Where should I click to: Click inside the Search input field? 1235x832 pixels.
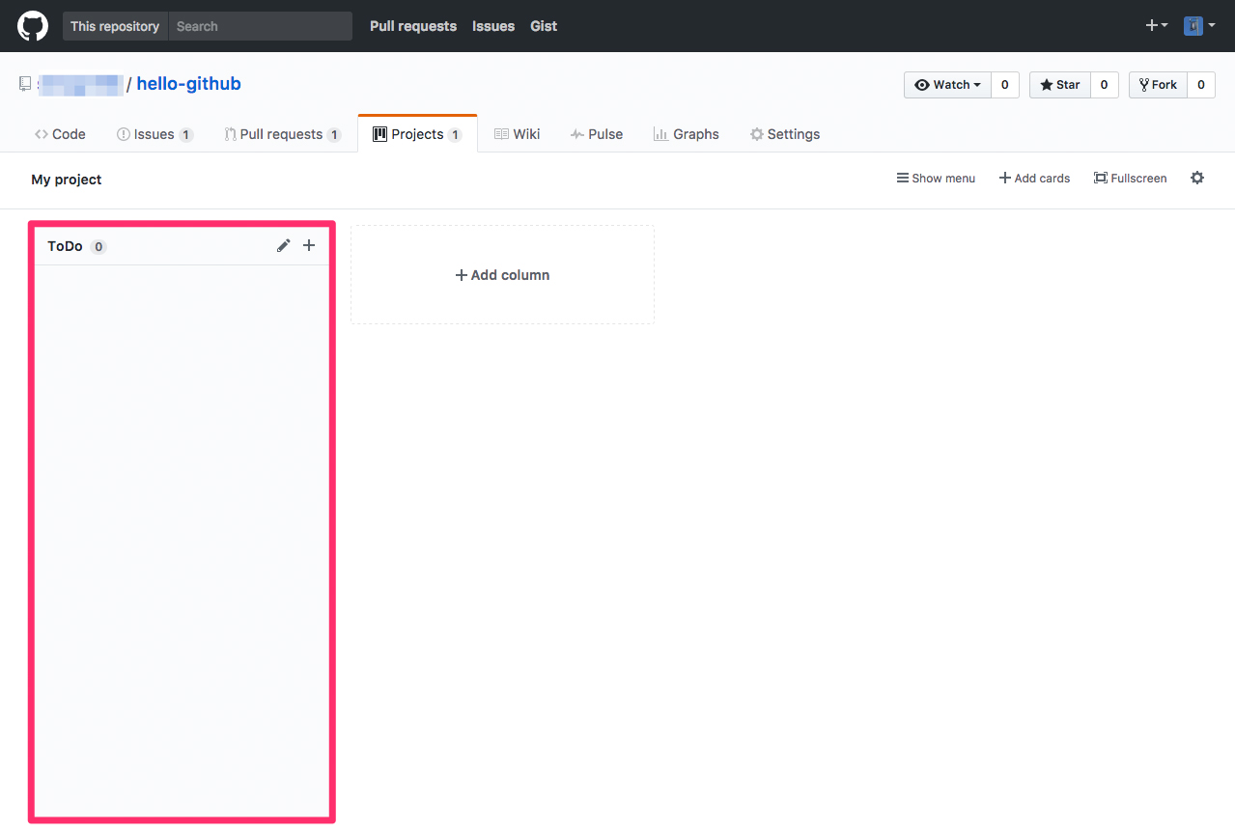pos(260,26)
